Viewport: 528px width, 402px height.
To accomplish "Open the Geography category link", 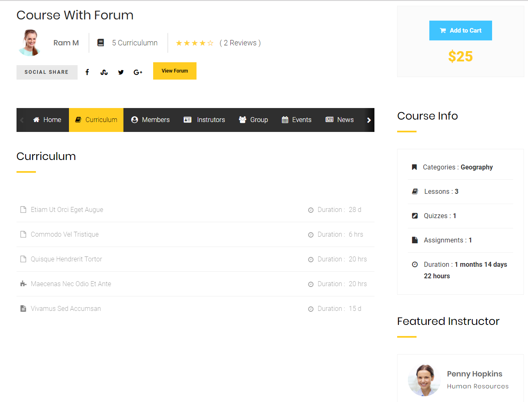I will pos(477,167).
